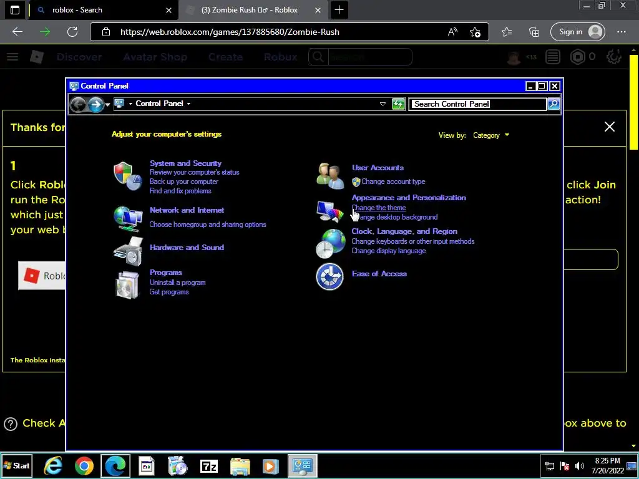Image resolution: width=639 pixels, height=479 pixels.
Task: Open File Explorer folder on the taskbar
Action: tap(240, 466)
